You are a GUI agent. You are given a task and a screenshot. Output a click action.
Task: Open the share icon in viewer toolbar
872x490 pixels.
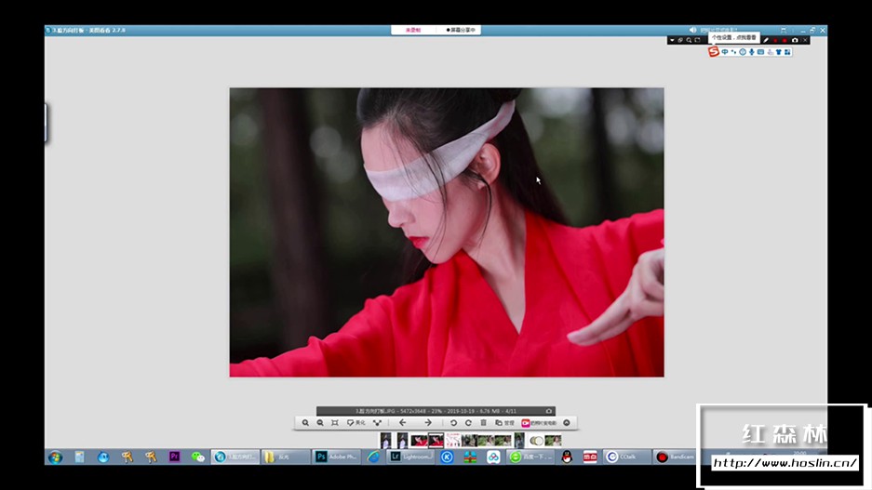pyautogui.click(x=377, y=423)
